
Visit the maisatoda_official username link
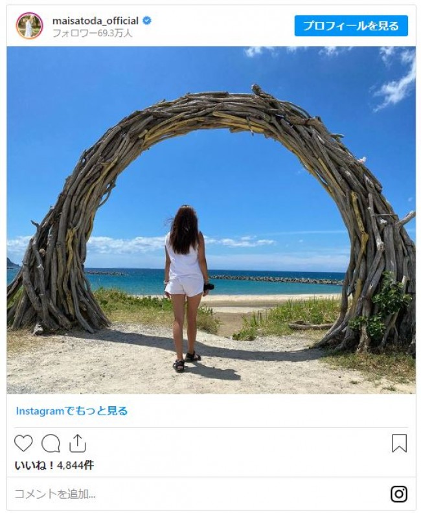click(x=95, y=21)
